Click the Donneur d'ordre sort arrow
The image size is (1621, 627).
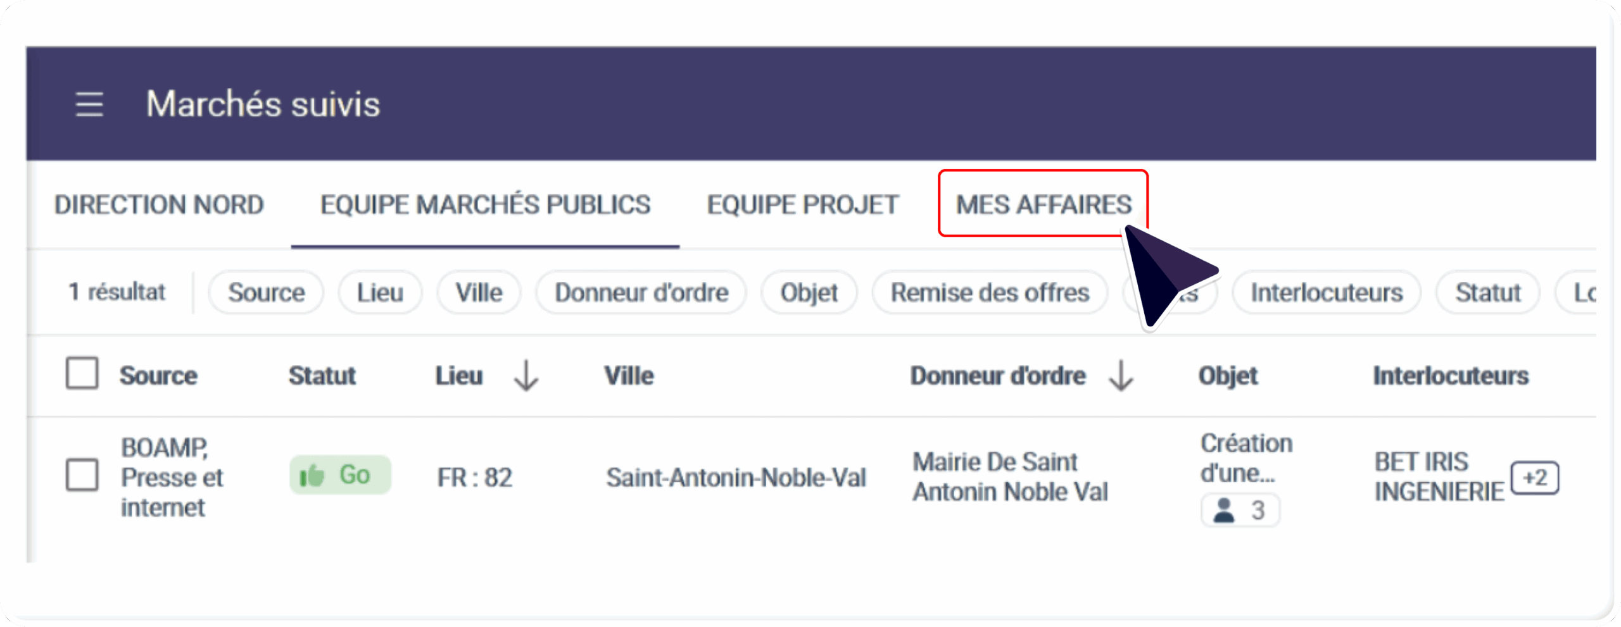pyautogui.click(x=1121, y=376)
